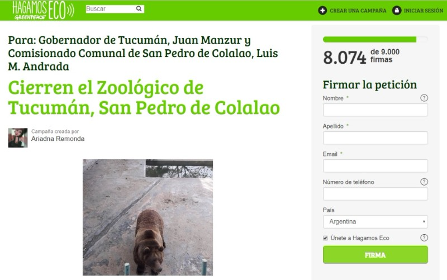Open the help icon next to Únete a Hagamos Eco
The width and height of the screenshot is (447, 280).
click(424, 238)
